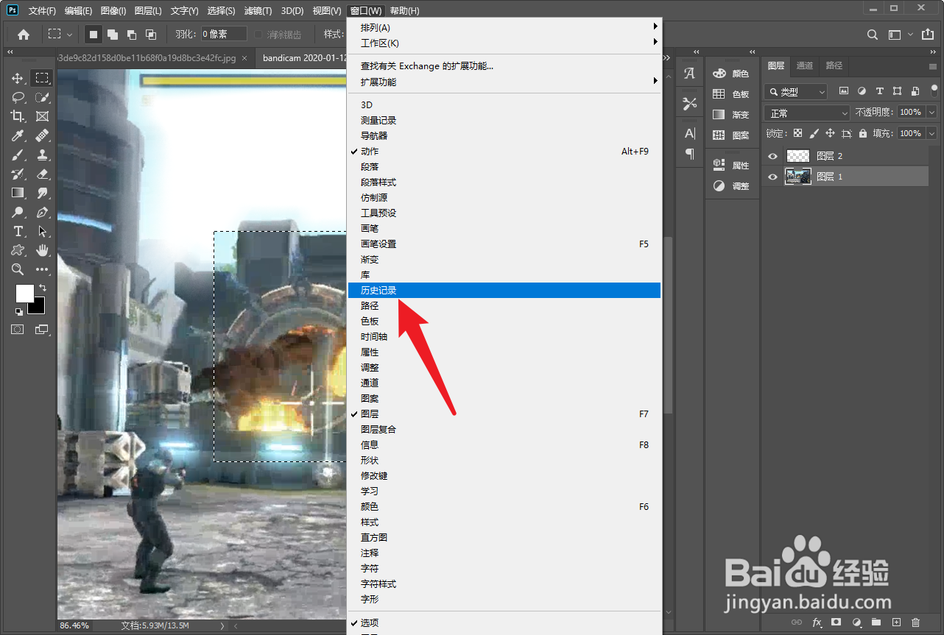944x635 pixels.
Task: Add a layer mask icon
Action: pyautogui.click(x=836, y=622)
